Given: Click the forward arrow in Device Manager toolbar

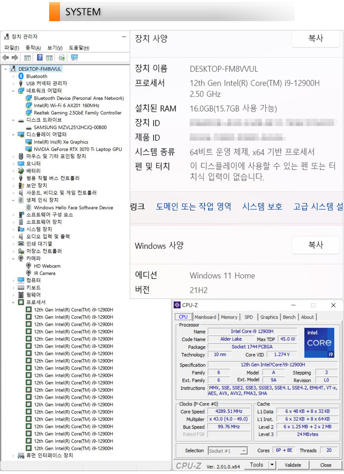Looking at the screenshot, I should click(x=14, y=58).
